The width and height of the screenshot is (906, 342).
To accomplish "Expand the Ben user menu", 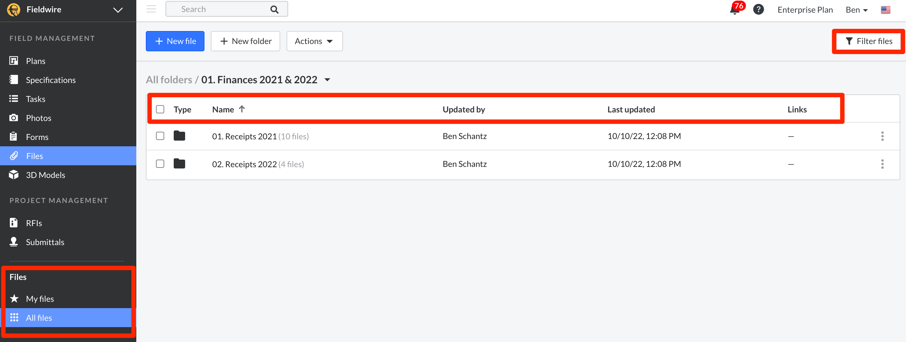I will [x=857, y=10].
